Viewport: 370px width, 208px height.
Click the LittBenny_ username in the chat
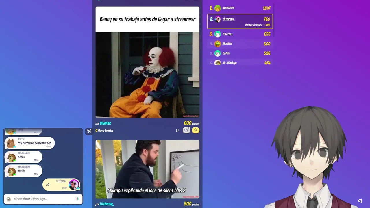(x=61, y=181)
